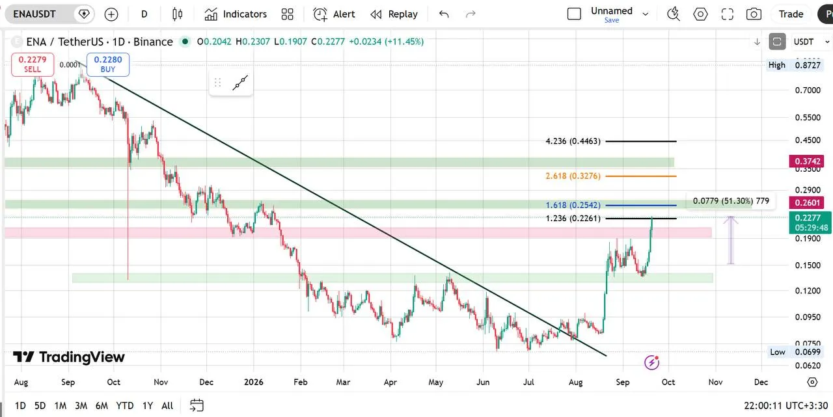Click the 1.618 (0.2542) Fibonacci level label
Screen dimensions: 833x417
pyautogui.click(x=573, y=205)
